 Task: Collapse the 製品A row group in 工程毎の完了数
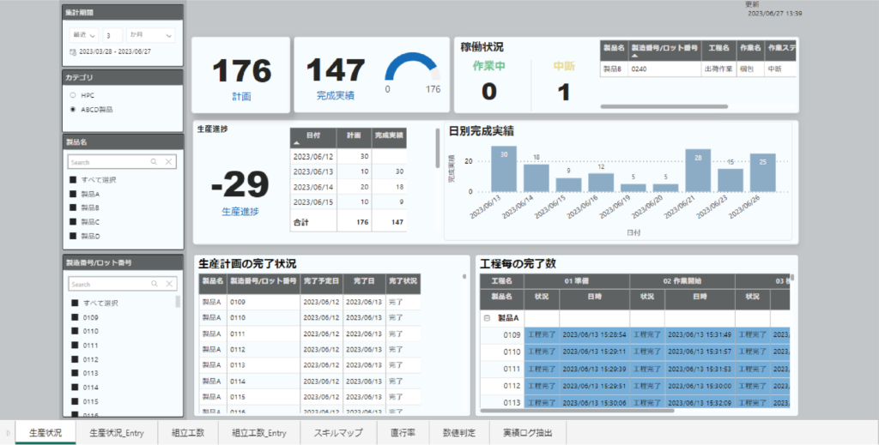[x=487, y=317]
